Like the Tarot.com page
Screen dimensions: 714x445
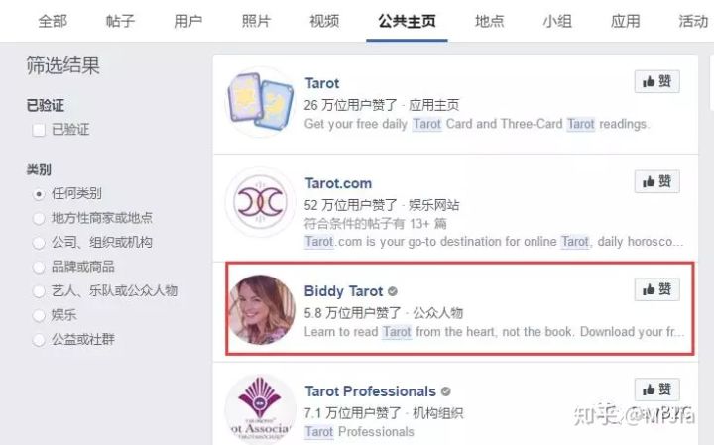(x=656, y=181)
